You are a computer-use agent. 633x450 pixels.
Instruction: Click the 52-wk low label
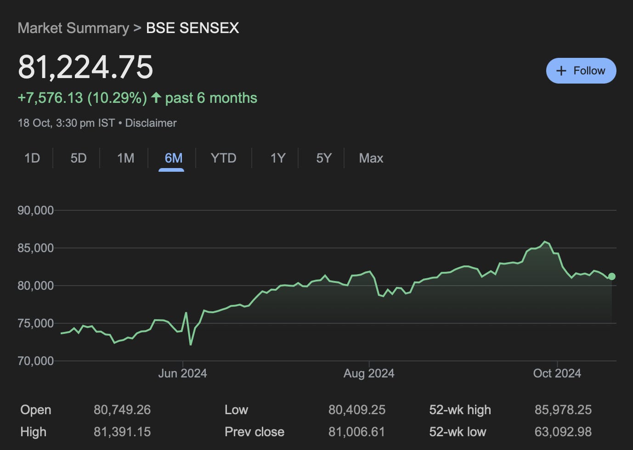(x=458, y=432)
